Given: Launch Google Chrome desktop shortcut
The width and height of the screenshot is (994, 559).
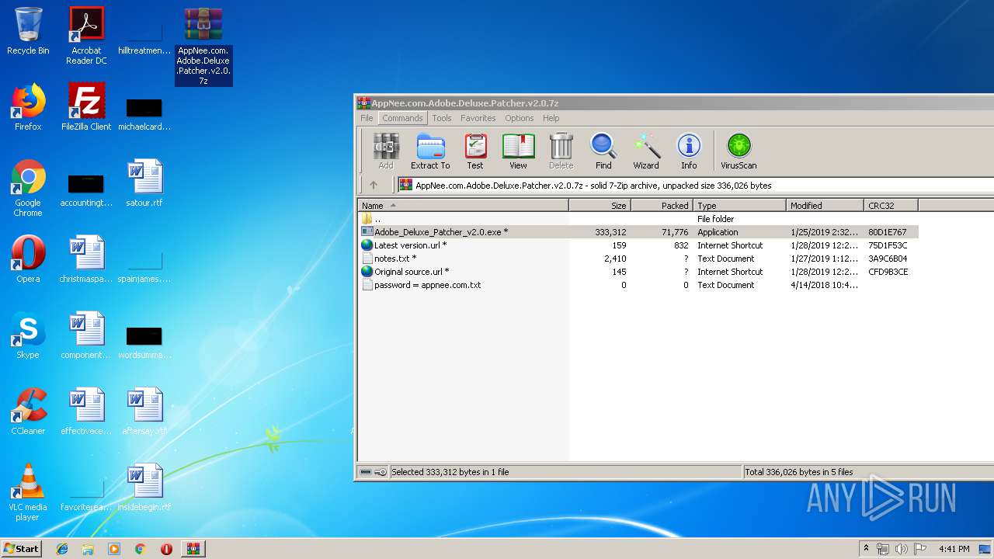Looking at the screenshot, I should 28,188.
